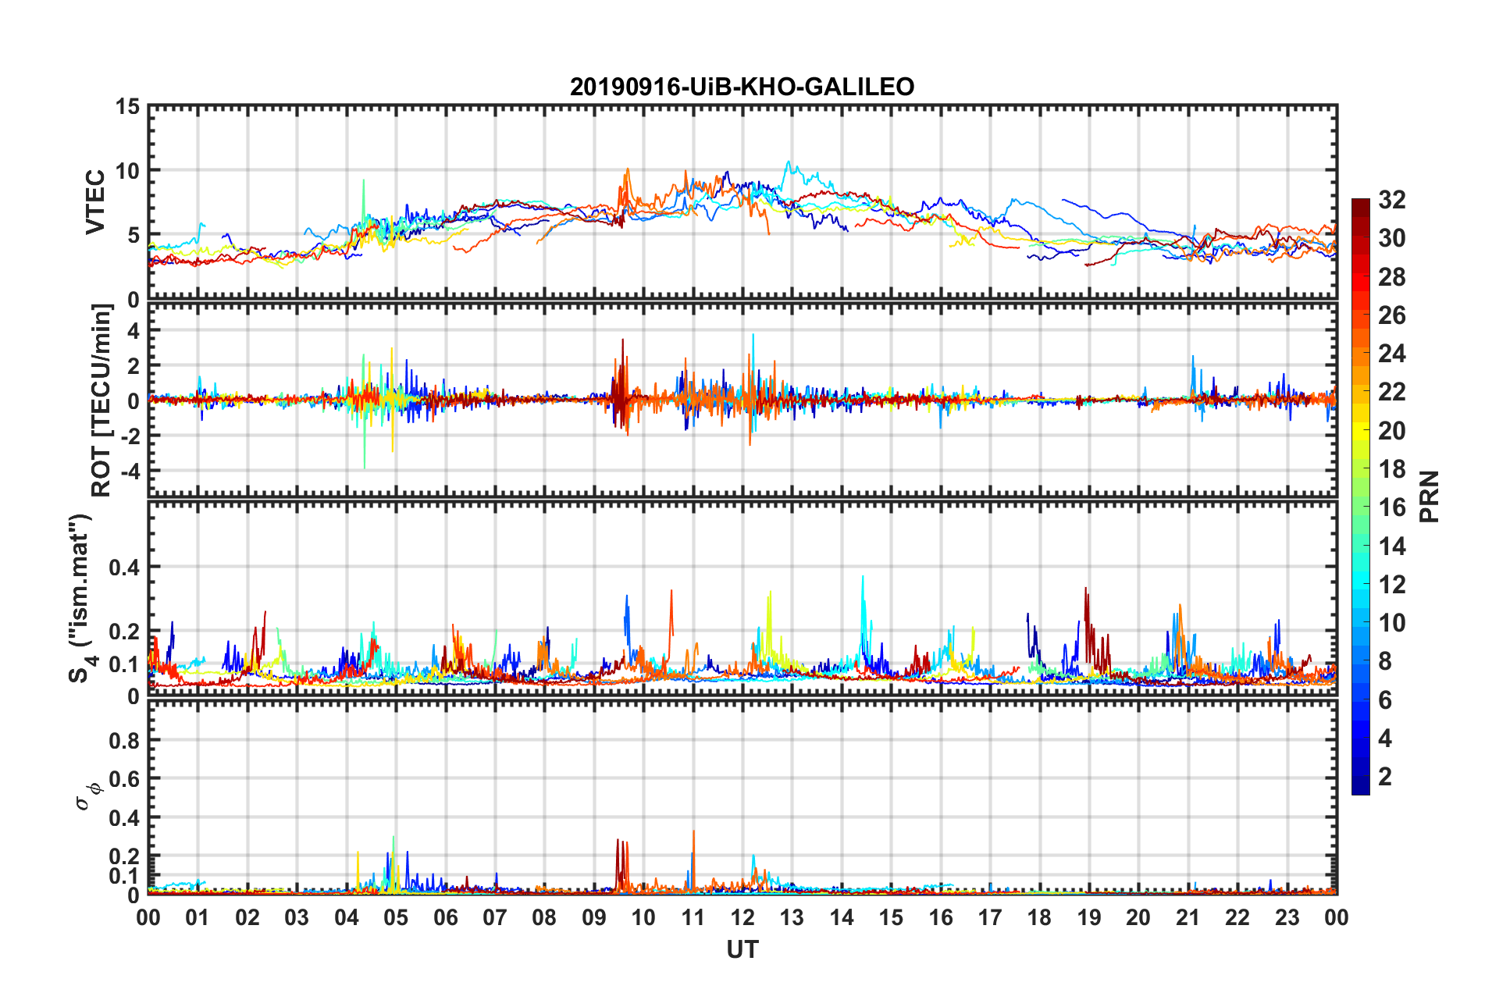Click inside the VTEC plot panel
The width and height of the screenshot is (1485, 993).
tap(742, 202)
